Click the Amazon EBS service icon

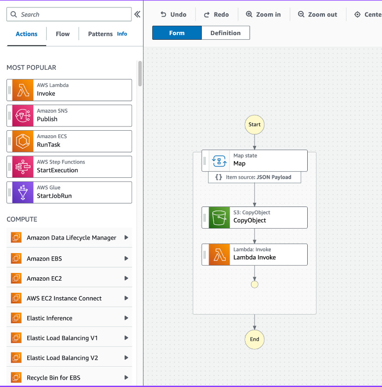16,259
